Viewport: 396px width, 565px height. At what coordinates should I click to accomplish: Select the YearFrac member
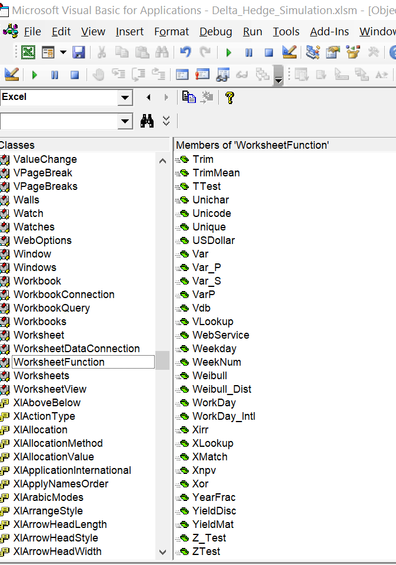[x=214, y=497]
